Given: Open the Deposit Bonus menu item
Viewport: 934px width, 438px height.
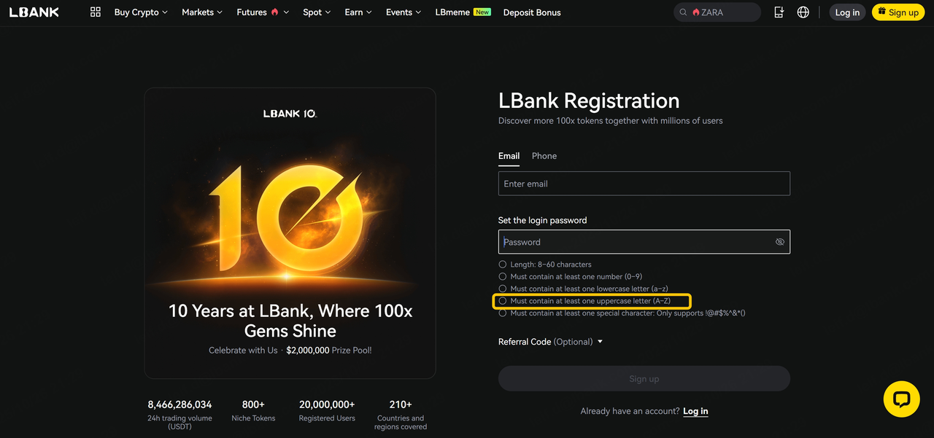Looking at the screenshot, I should pos(532,12).
